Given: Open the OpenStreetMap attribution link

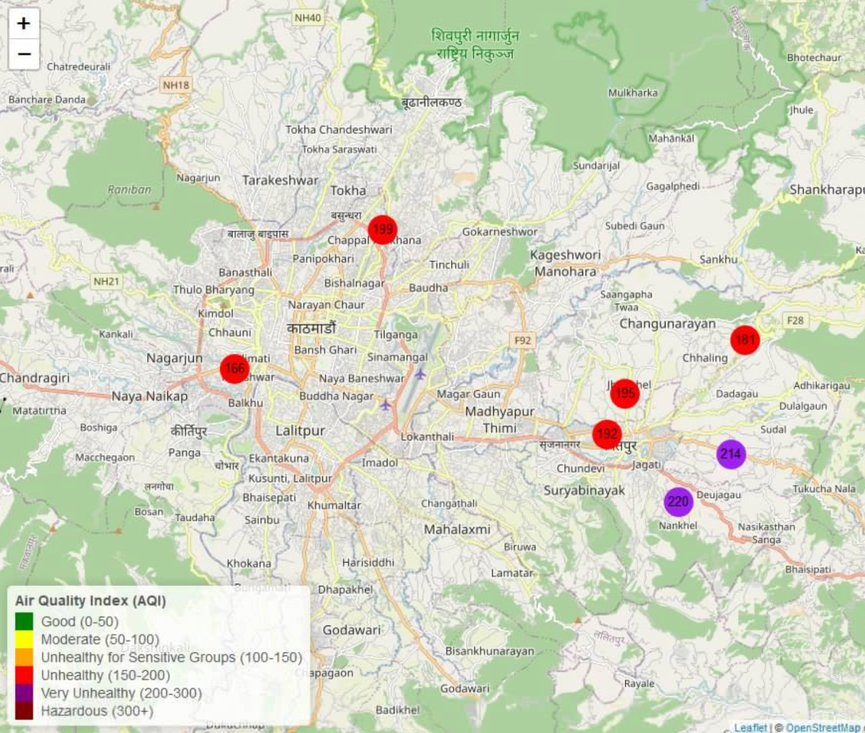Looking at the screenshot, I should (x=823, y=728).
